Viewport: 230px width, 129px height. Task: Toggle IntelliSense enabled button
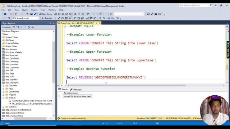click(70, 18)
